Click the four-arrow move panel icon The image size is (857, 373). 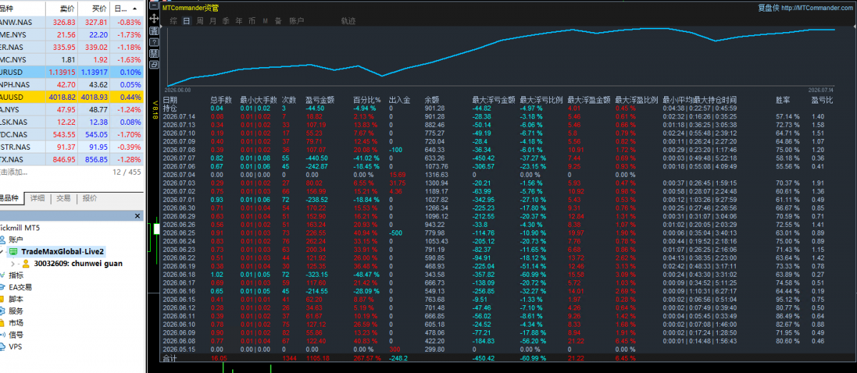154,19
